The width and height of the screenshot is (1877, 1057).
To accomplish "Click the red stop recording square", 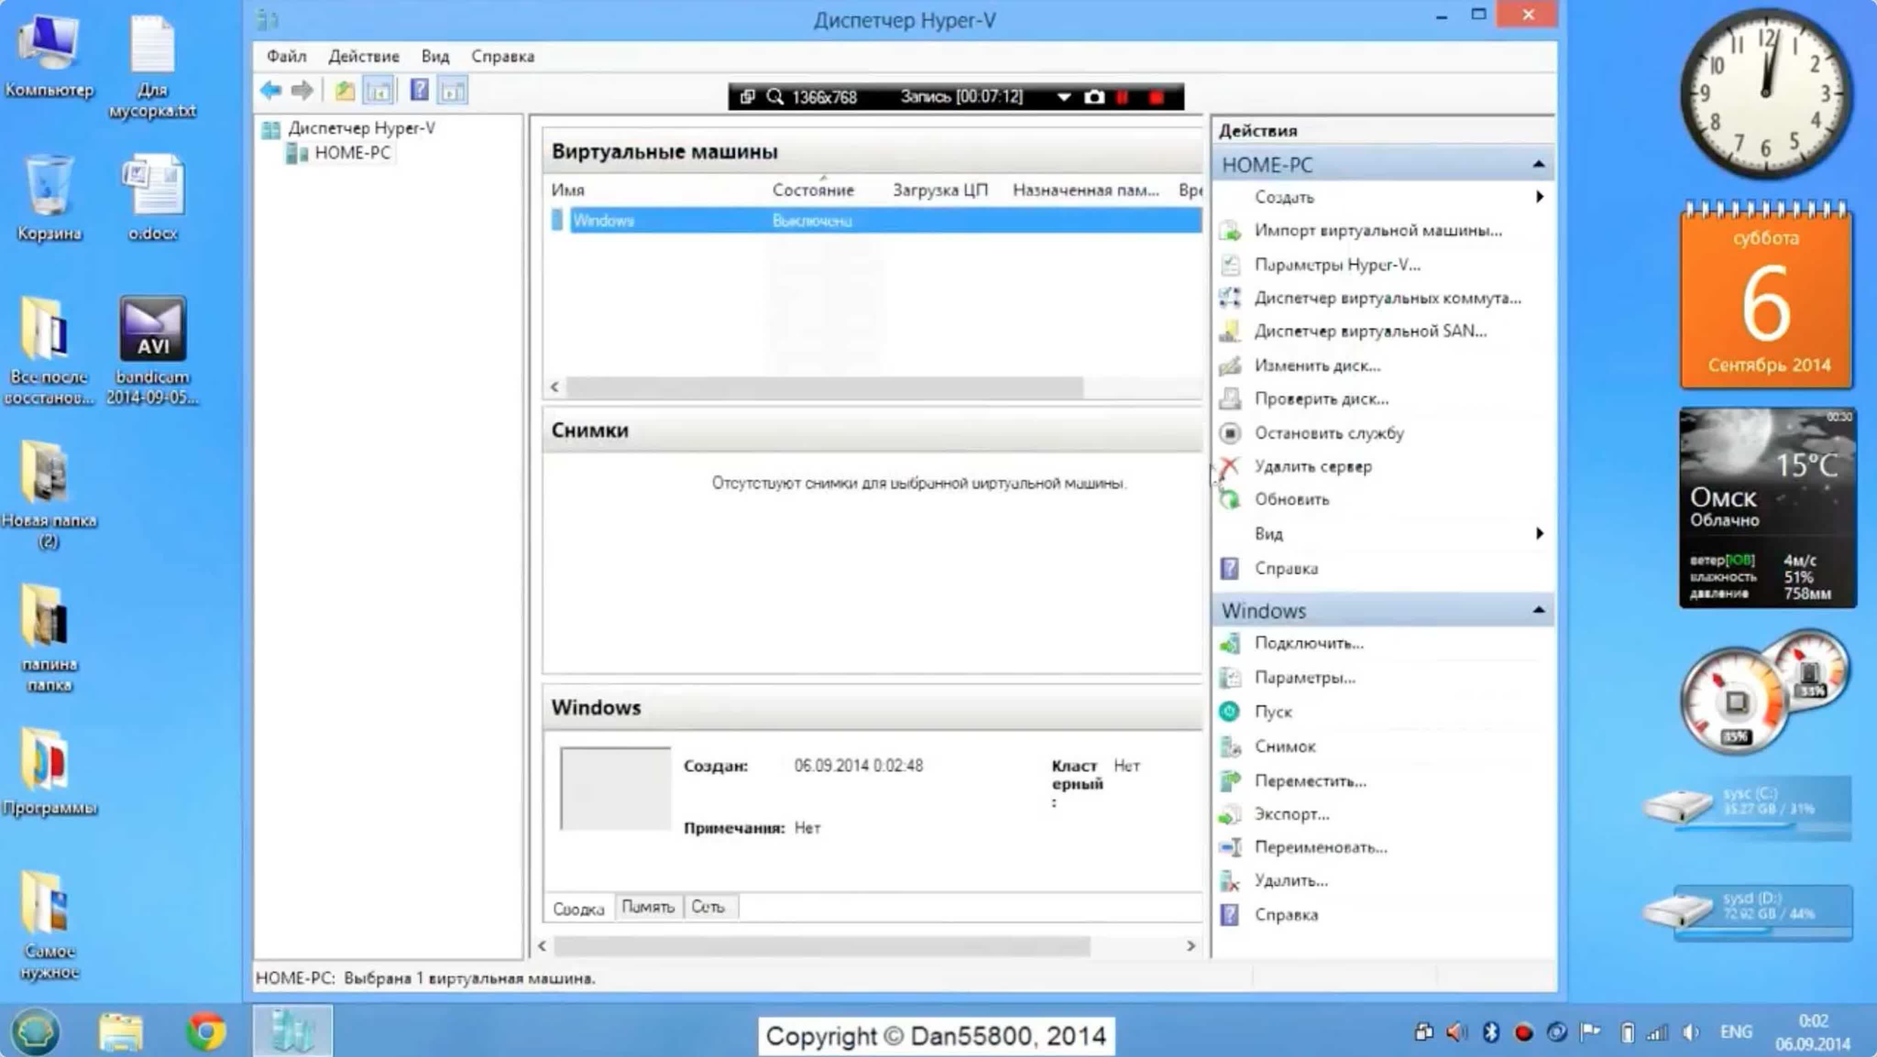I will coord(1156,97).
